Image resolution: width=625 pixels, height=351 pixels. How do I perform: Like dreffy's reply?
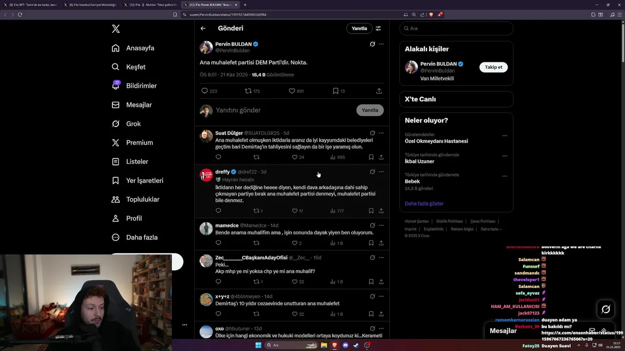[x=297, y=211]
